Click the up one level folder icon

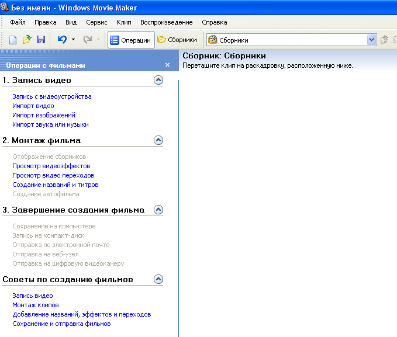click(384, 40)
